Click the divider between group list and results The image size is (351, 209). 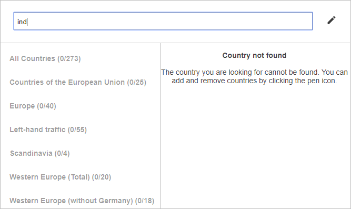pyautogui.click(x=161, y=125)
